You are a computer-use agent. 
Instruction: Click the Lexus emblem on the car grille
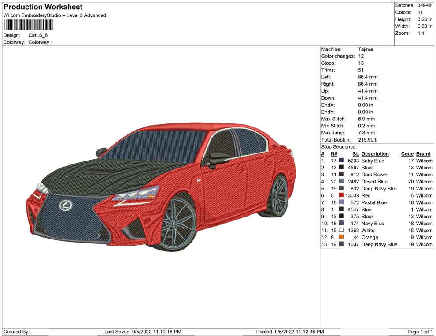coord(66,205)
